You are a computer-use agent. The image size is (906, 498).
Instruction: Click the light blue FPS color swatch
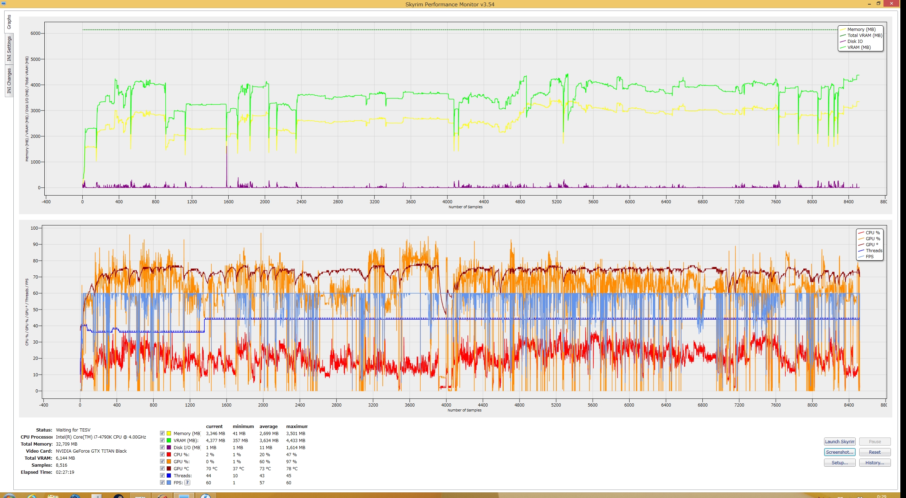[169, 483]
